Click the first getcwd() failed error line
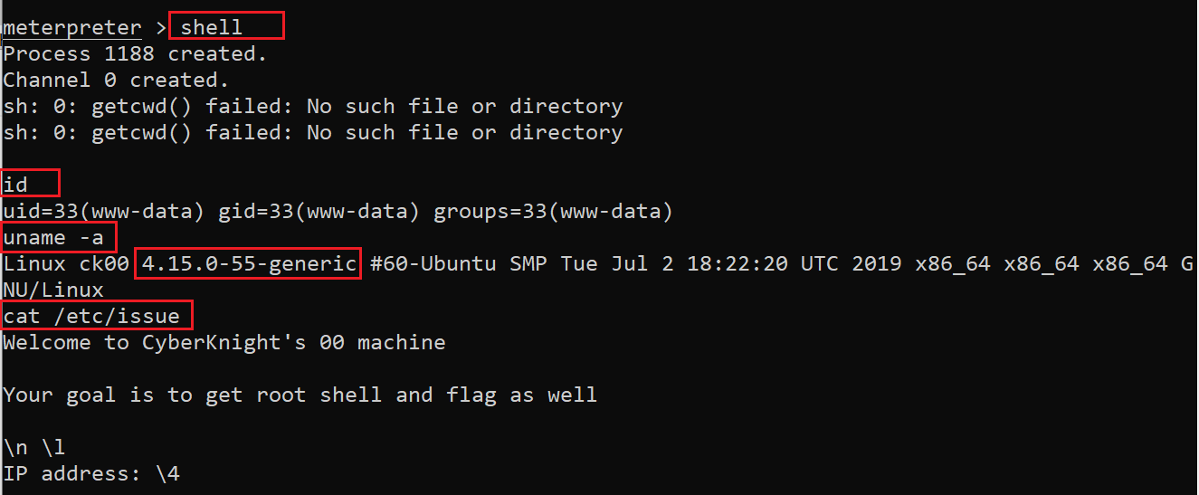1199x495 pixels. pos(312,106)
